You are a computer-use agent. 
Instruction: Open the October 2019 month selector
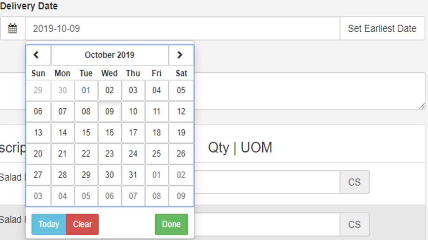(110, 55)
